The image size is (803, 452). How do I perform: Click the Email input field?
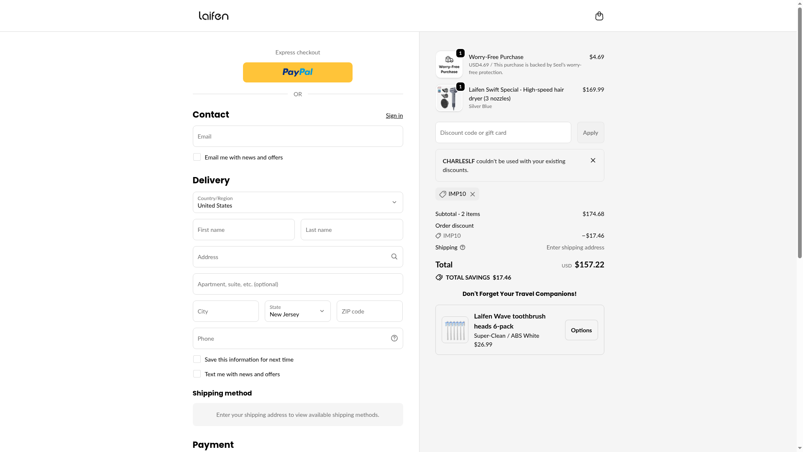297,136
